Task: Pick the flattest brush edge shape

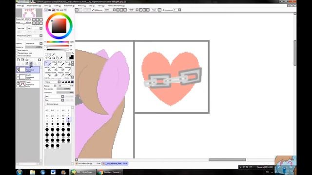Action: tap(73, 82)
